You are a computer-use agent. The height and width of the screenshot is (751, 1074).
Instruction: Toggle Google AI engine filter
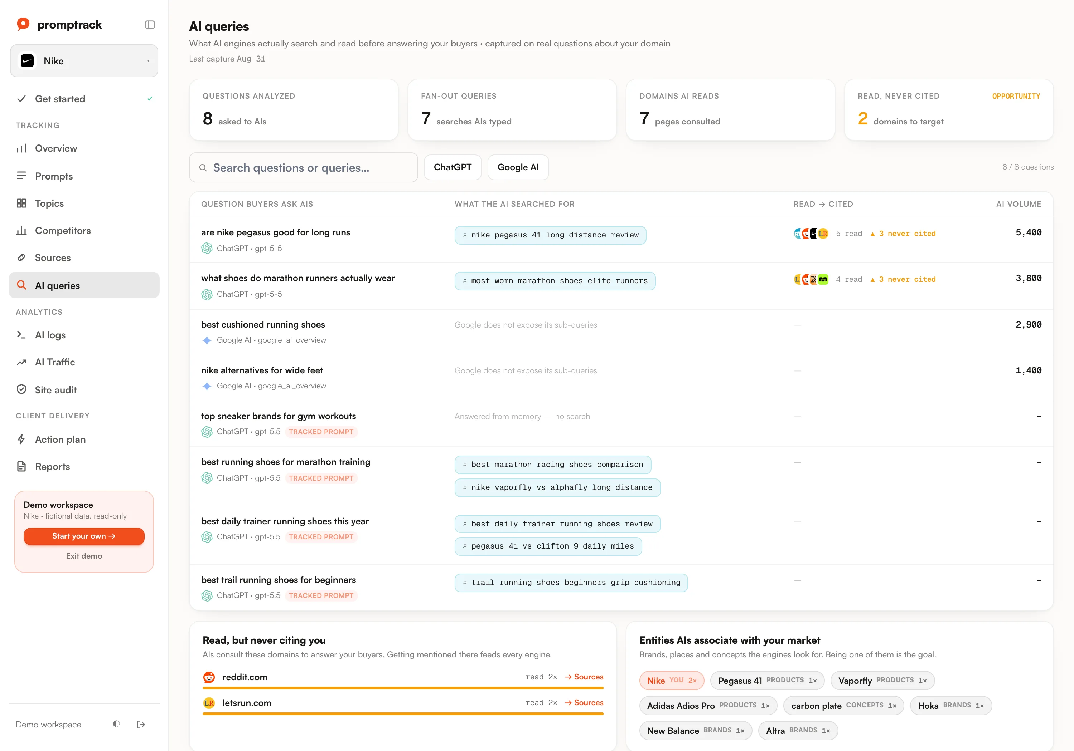[518, 167]
